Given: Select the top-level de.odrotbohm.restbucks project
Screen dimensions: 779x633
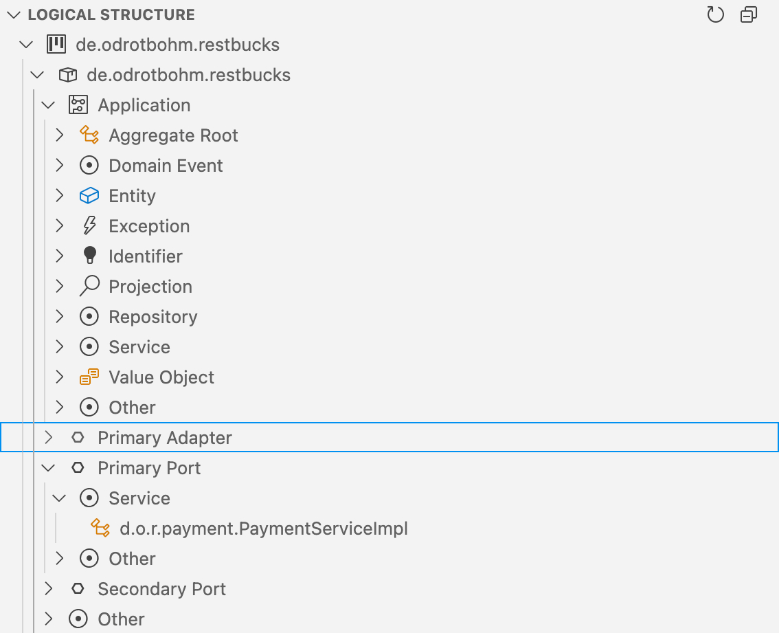Looking at the screenshot, I should tap(177, 45).
